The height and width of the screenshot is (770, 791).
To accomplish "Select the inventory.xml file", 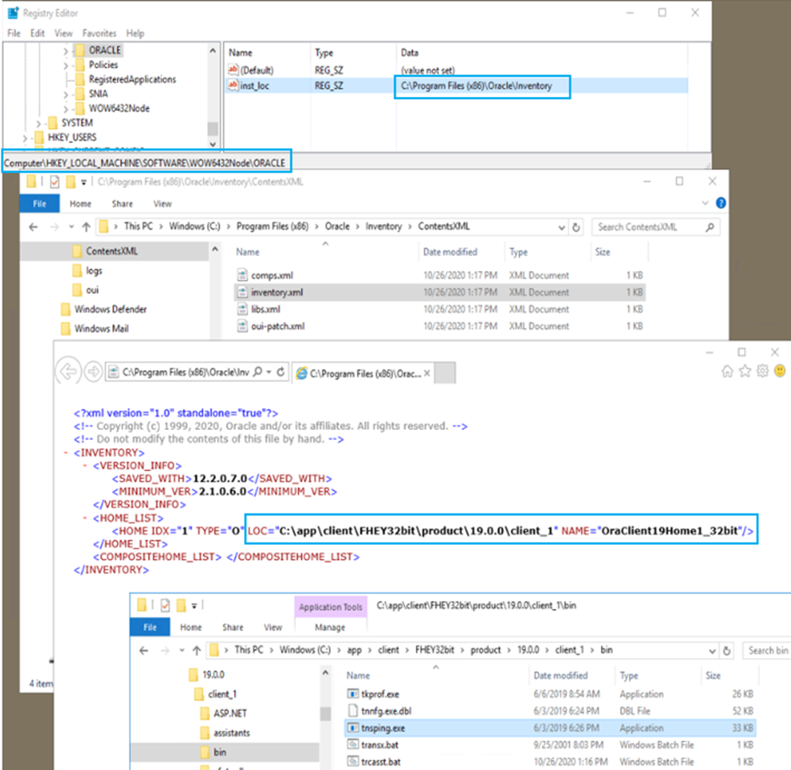I will click(x=277, y=292).
